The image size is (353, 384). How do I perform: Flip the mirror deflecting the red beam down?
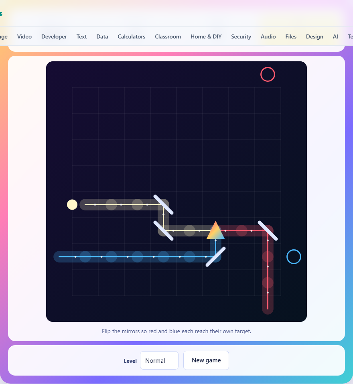click(268, 231)
